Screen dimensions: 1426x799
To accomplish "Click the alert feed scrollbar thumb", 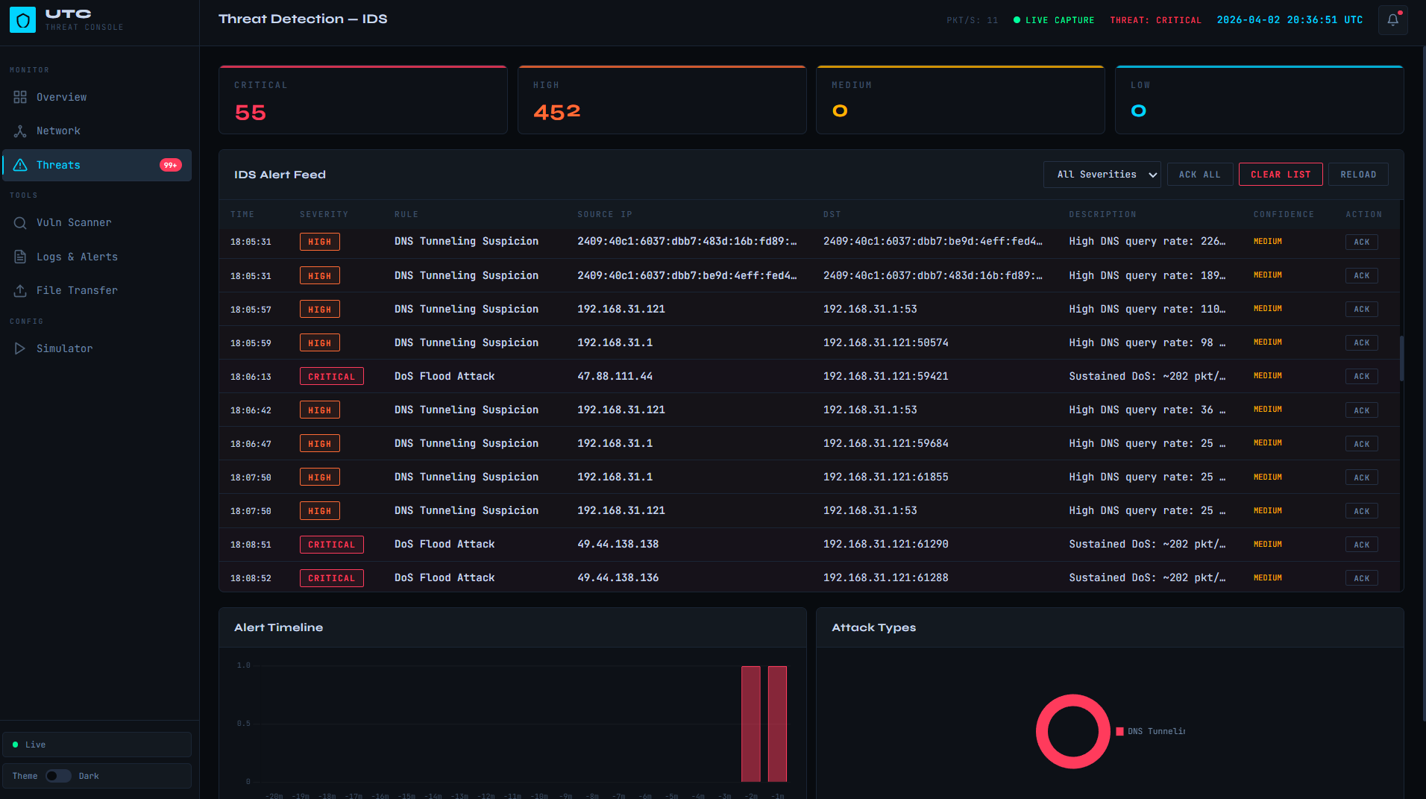I will (1401, 358).
